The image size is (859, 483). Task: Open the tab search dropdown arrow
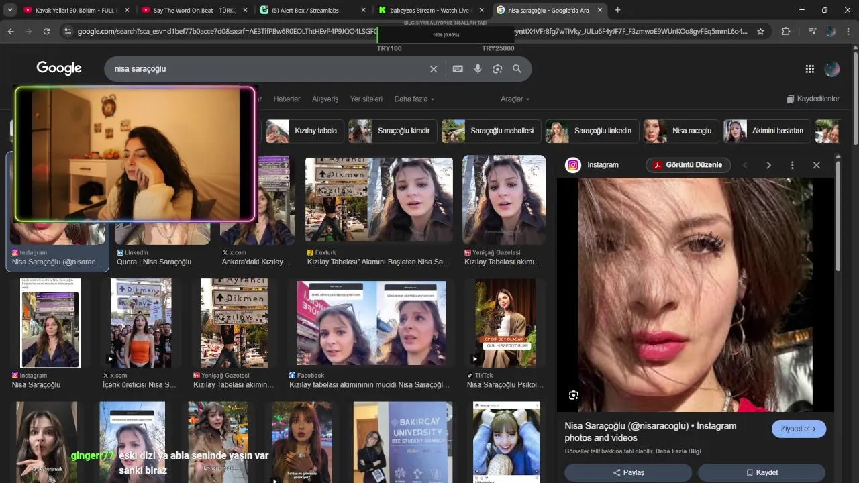[x=10, y=10]
